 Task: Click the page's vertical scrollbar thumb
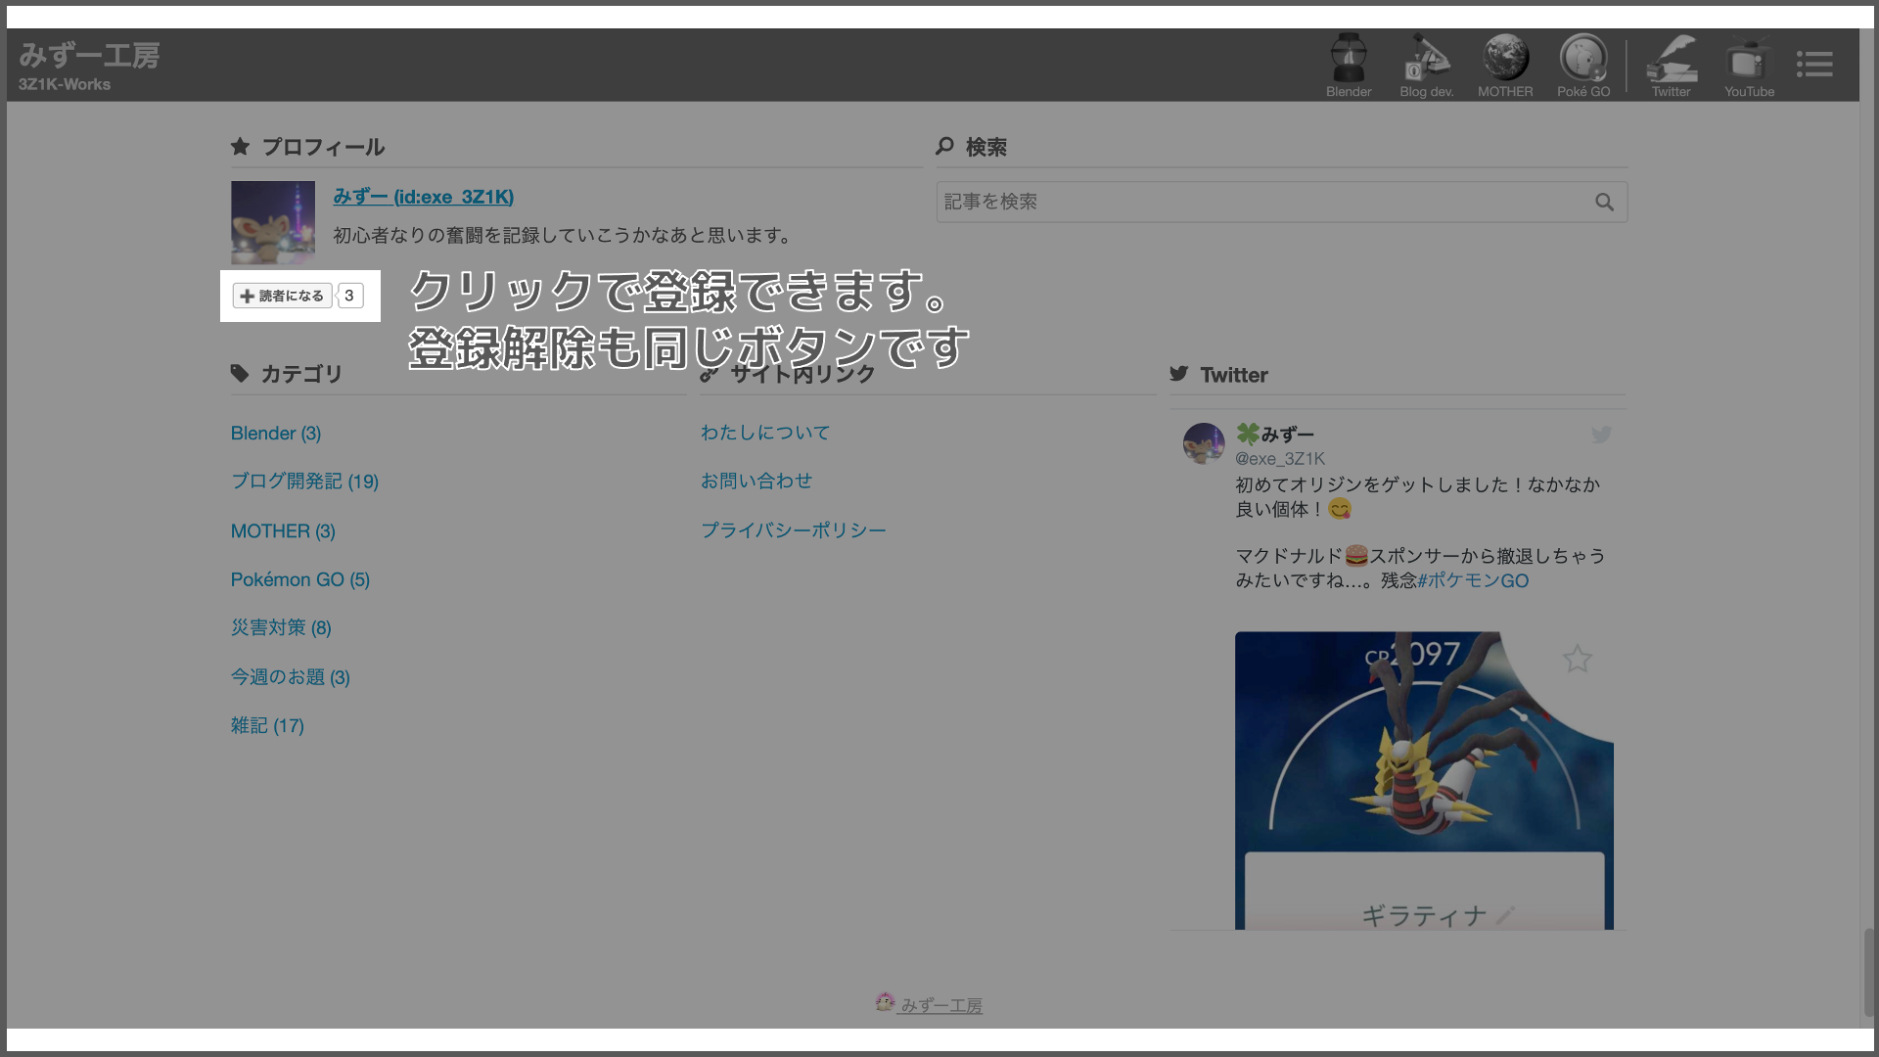click(x=1869, y=972)
